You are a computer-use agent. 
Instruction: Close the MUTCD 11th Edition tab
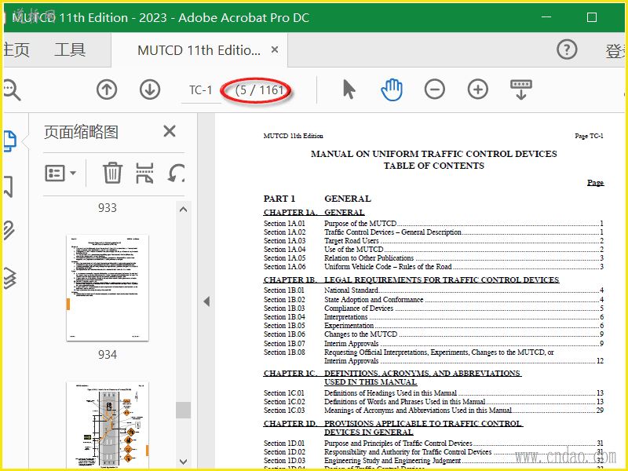[275, 49]
